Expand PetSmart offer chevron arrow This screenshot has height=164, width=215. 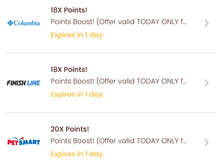pos(207,142)
